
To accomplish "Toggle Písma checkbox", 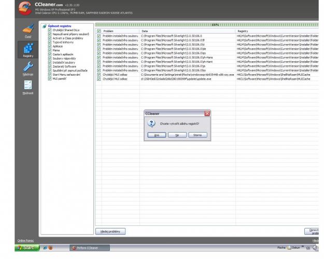I will [x=50, y=50].
